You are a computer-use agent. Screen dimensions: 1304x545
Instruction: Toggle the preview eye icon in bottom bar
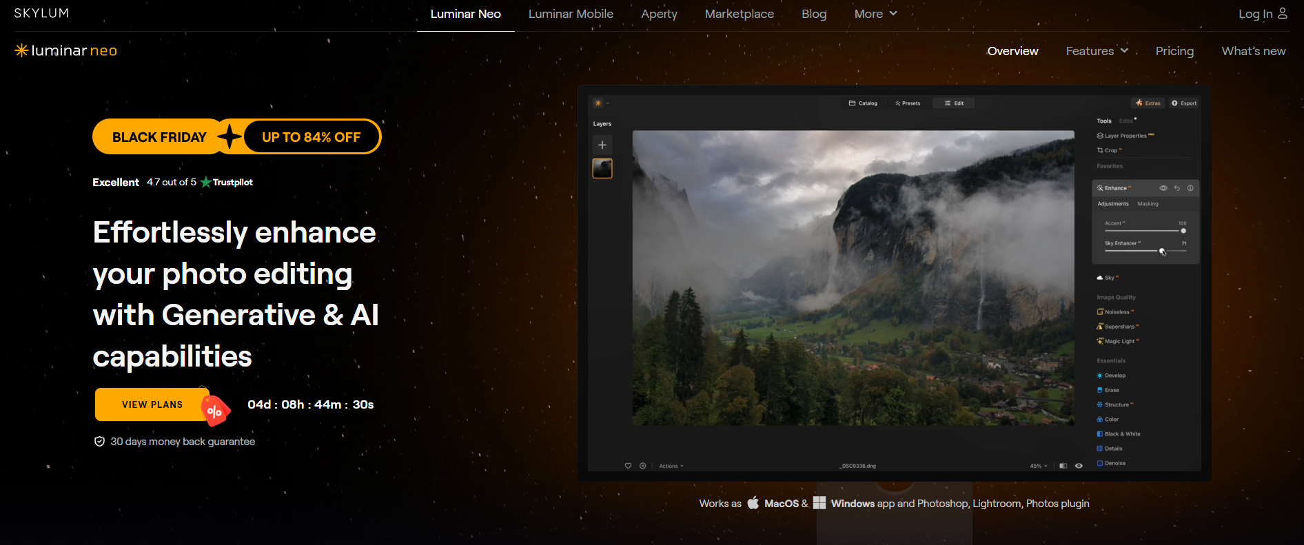(1079, 466)
